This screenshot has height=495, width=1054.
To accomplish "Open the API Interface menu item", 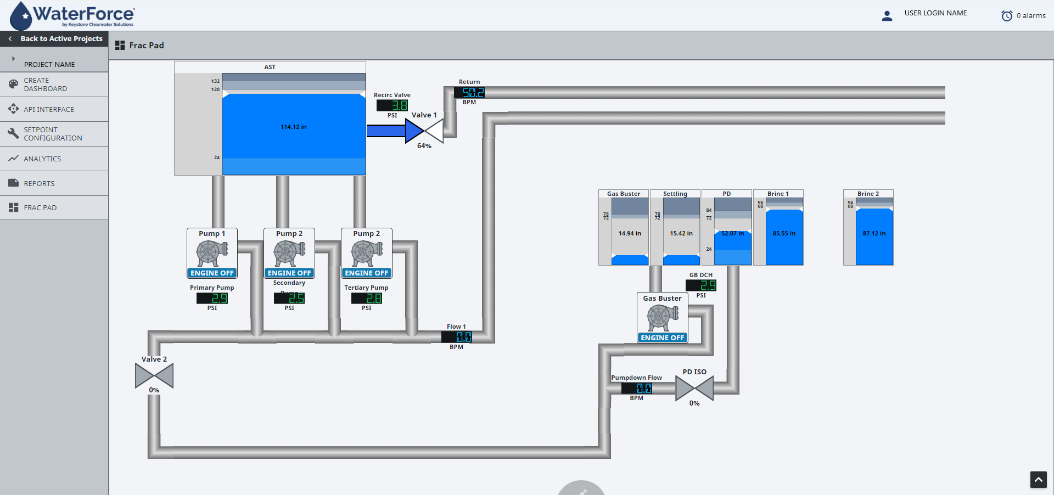I will (54, 109).
